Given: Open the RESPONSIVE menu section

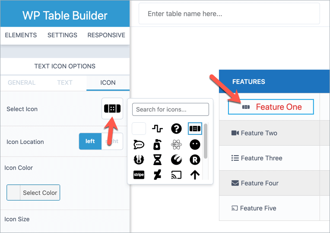Looking at the screenshot, I should coord(106,35).
